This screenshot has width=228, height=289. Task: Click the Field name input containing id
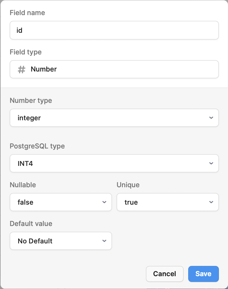tap(114, 30)
